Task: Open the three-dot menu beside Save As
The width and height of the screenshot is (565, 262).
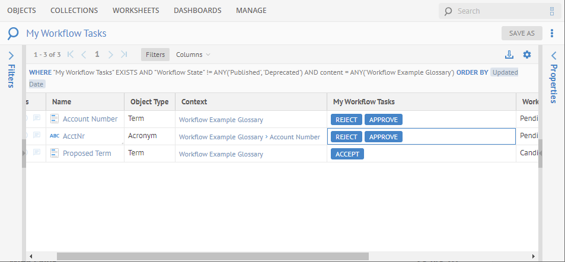Action: [x=552, y=33]
